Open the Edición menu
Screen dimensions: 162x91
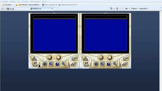(x=13, y=2)
